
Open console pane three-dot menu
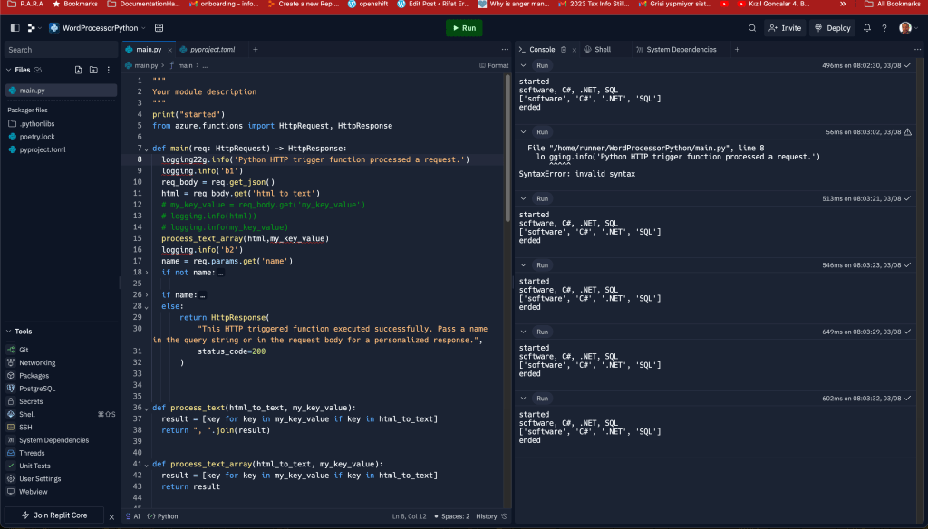(917, 50)
